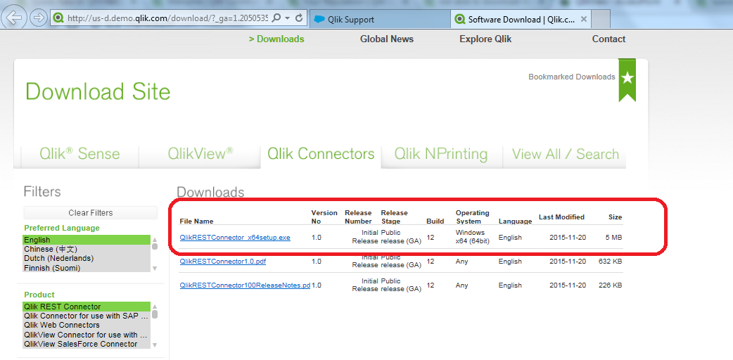Select Chinese in Preferred Language list
This screenshot has width=733, height=360.
tap(87, 249)
